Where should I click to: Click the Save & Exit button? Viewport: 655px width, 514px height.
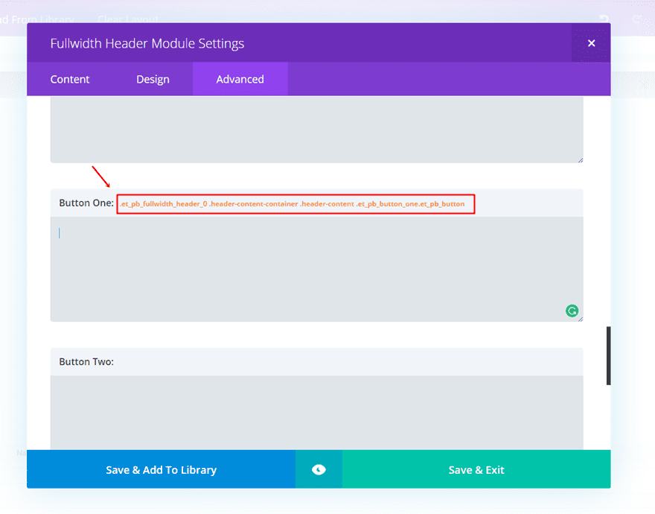(476, 469)
